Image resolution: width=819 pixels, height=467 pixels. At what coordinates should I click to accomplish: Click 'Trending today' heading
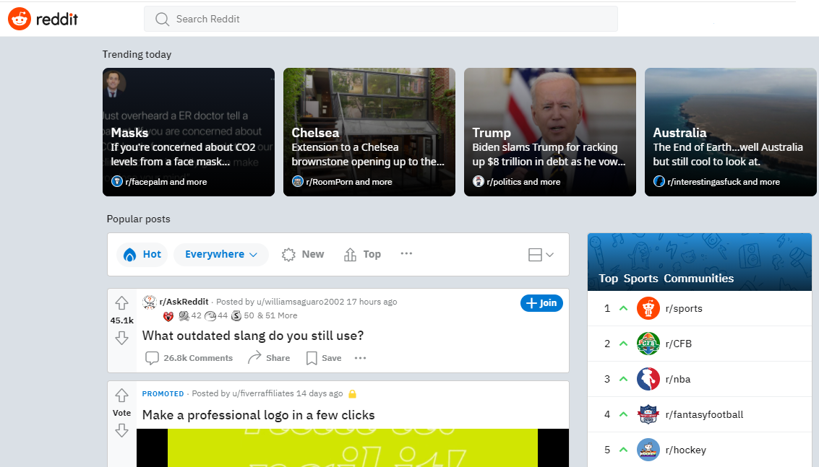point(137,54)
